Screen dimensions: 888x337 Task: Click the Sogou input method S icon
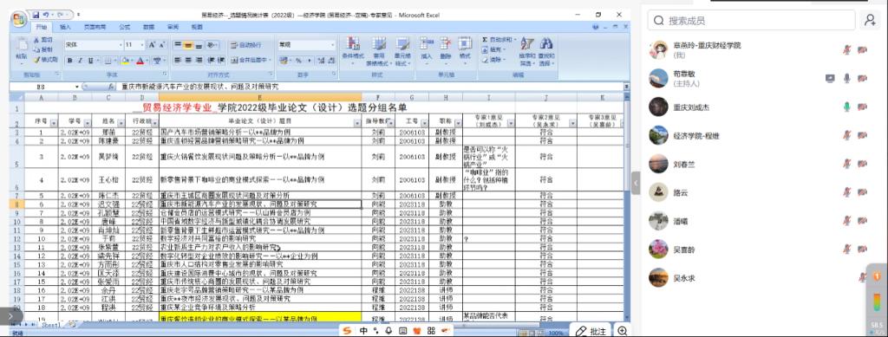[347, 330]
